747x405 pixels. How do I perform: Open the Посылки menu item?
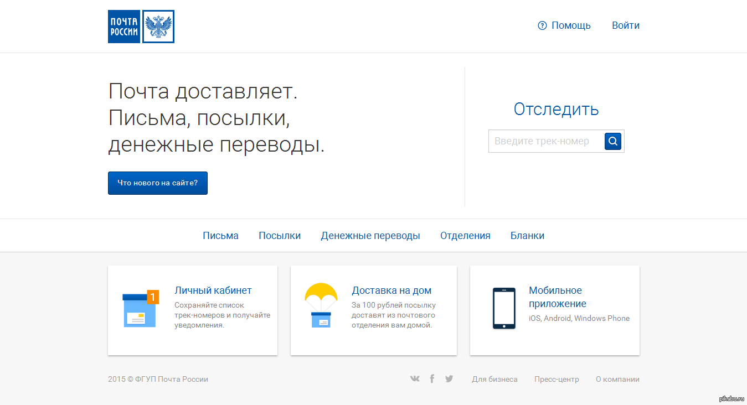point(280,236)
